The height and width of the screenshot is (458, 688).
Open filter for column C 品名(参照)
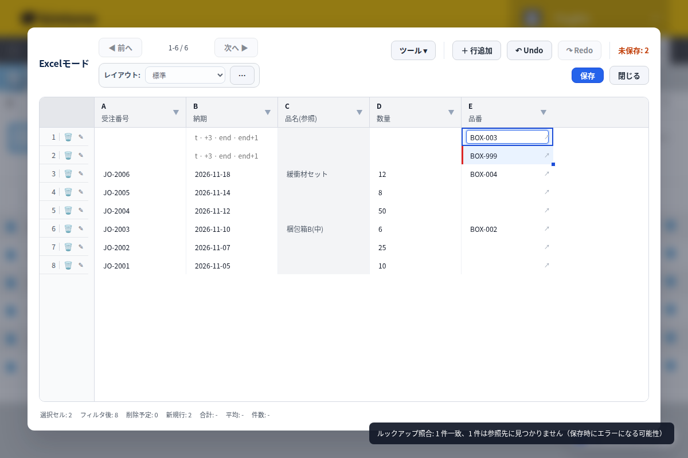(x=359, y=112)
